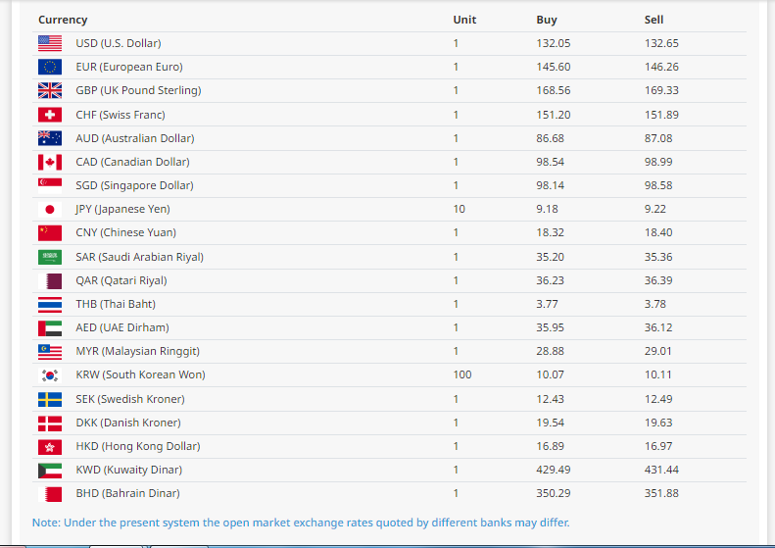Click the Swiss flag icon
775x548 pixels.
[50, 115]
